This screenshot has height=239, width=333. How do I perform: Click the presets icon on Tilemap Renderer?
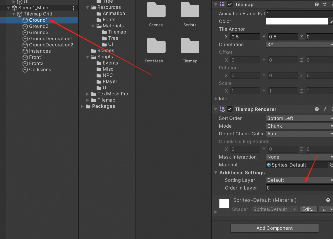tap(324, 109)
